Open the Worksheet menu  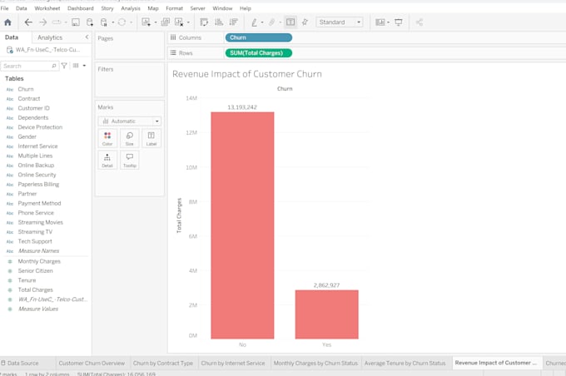click(47, 8)
